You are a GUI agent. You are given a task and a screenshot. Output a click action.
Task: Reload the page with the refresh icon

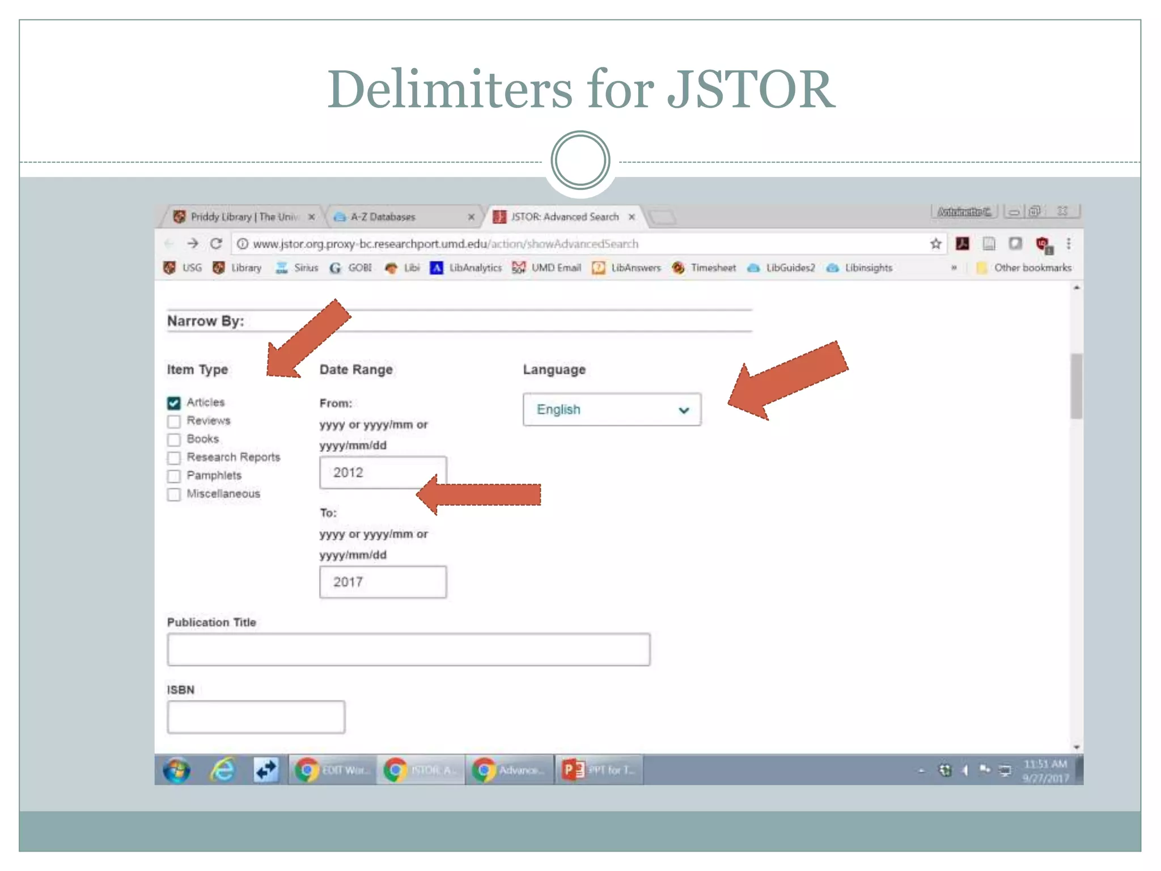tap(216, 244)
